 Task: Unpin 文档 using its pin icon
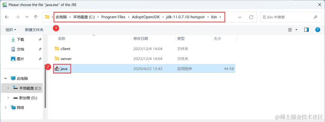(40, 49)
